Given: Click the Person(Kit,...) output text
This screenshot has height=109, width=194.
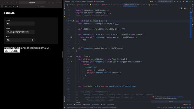Looking at the screenshot, I should (26, 48).
